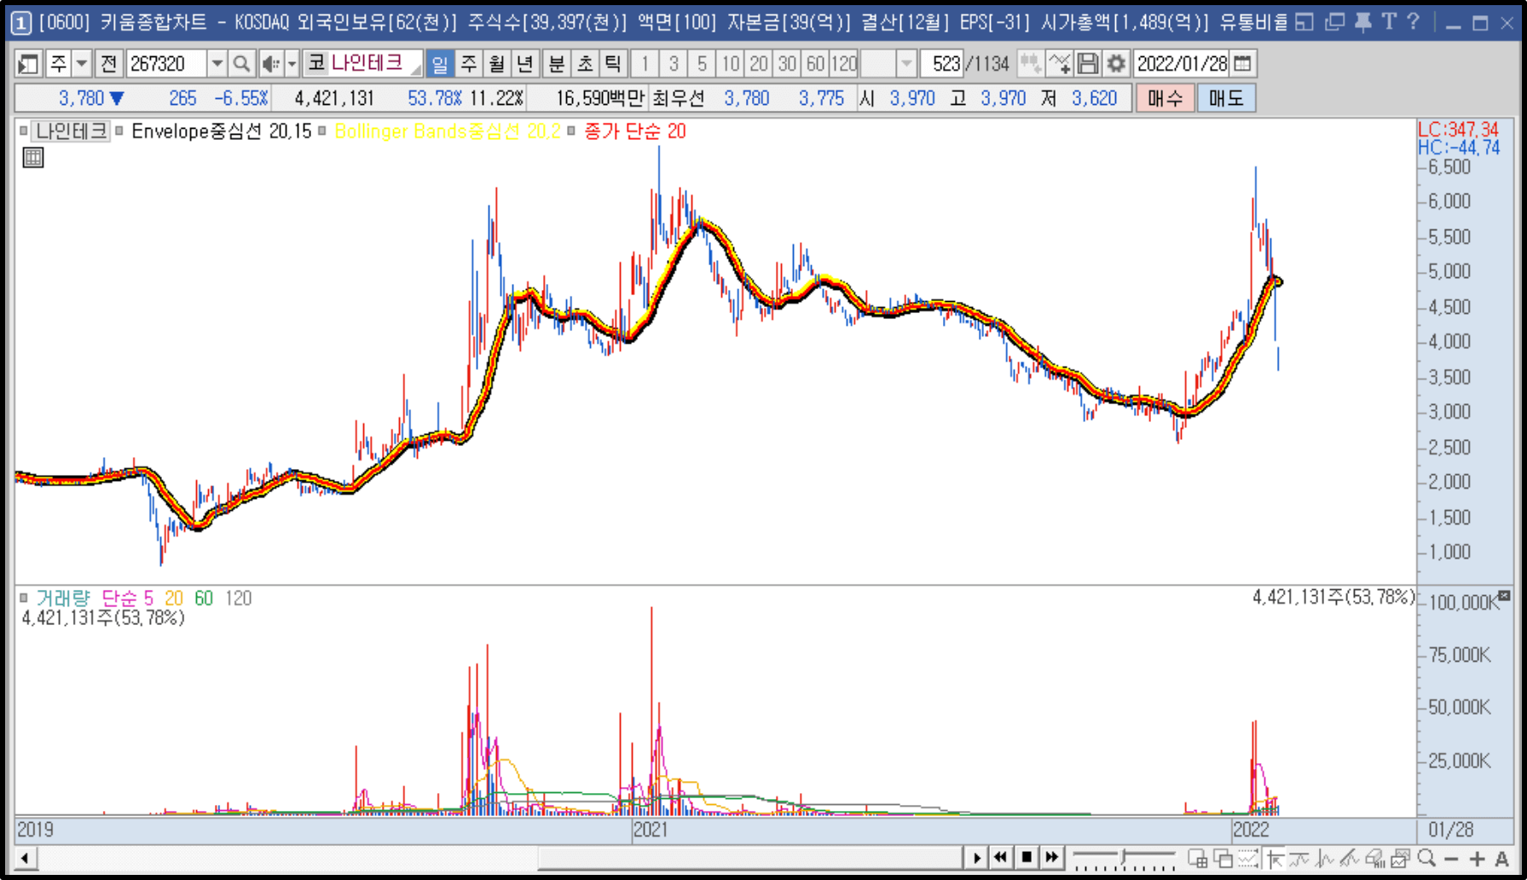Click the question mark help icon

point(1414,22)
